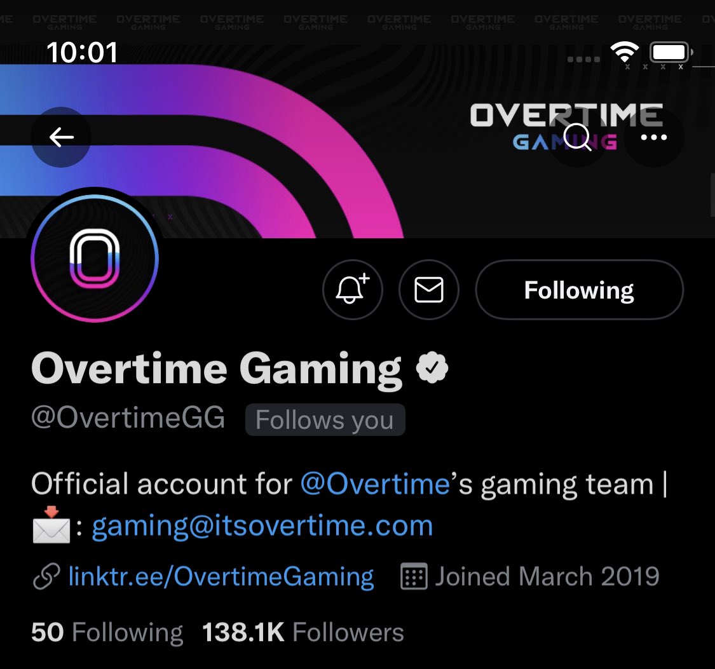Tap the Follows you label

click(325, 420)
